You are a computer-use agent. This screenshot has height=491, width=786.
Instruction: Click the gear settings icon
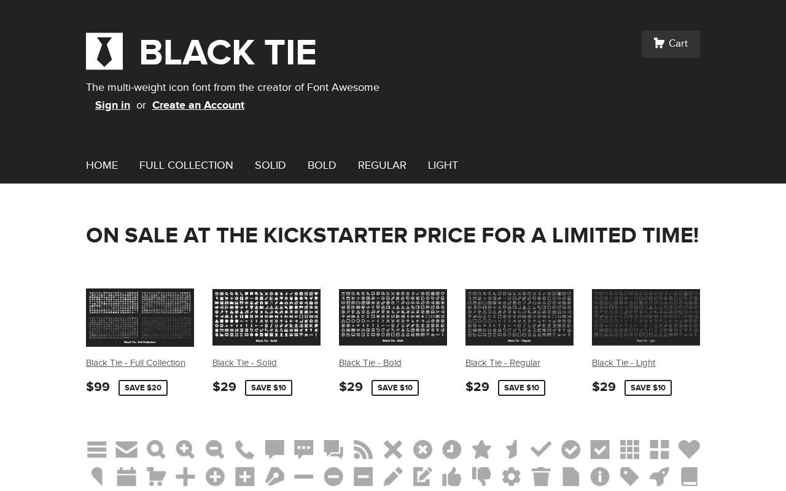(x=511, y=476)
